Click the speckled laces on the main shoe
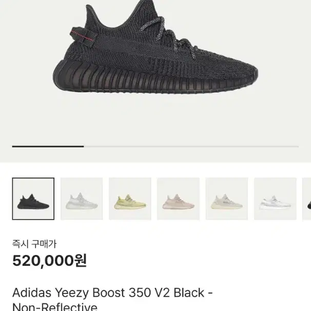 click(x=169, y=36)
